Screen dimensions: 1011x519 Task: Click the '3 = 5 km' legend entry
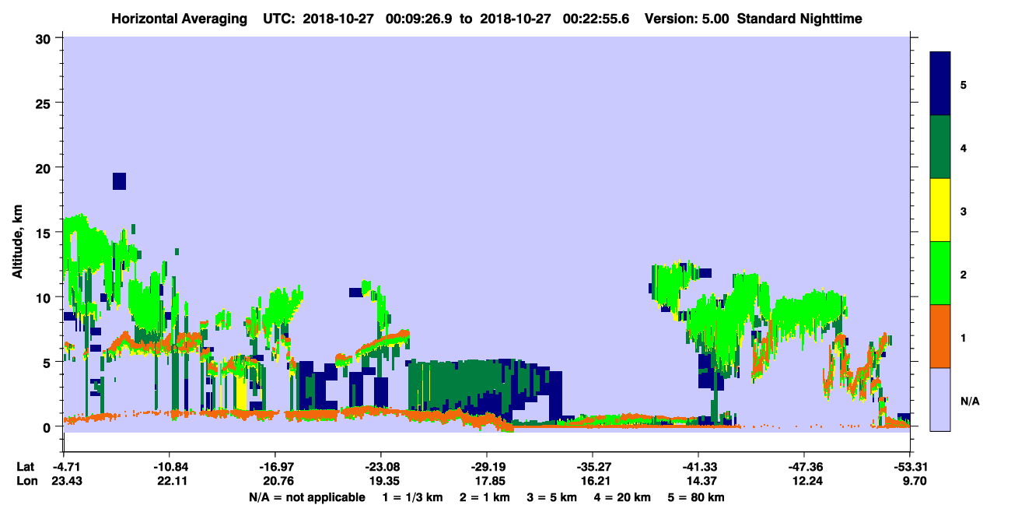(553, 497)
